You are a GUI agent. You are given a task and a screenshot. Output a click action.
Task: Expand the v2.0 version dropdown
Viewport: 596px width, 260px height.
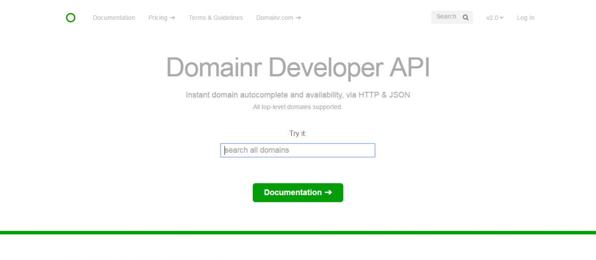click(x=495, y=18)
